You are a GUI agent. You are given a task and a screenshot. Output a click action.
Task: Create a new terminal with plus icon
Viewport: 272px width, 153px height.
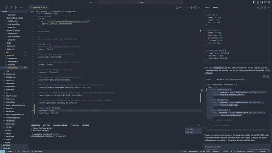click(x=186, y=125)
